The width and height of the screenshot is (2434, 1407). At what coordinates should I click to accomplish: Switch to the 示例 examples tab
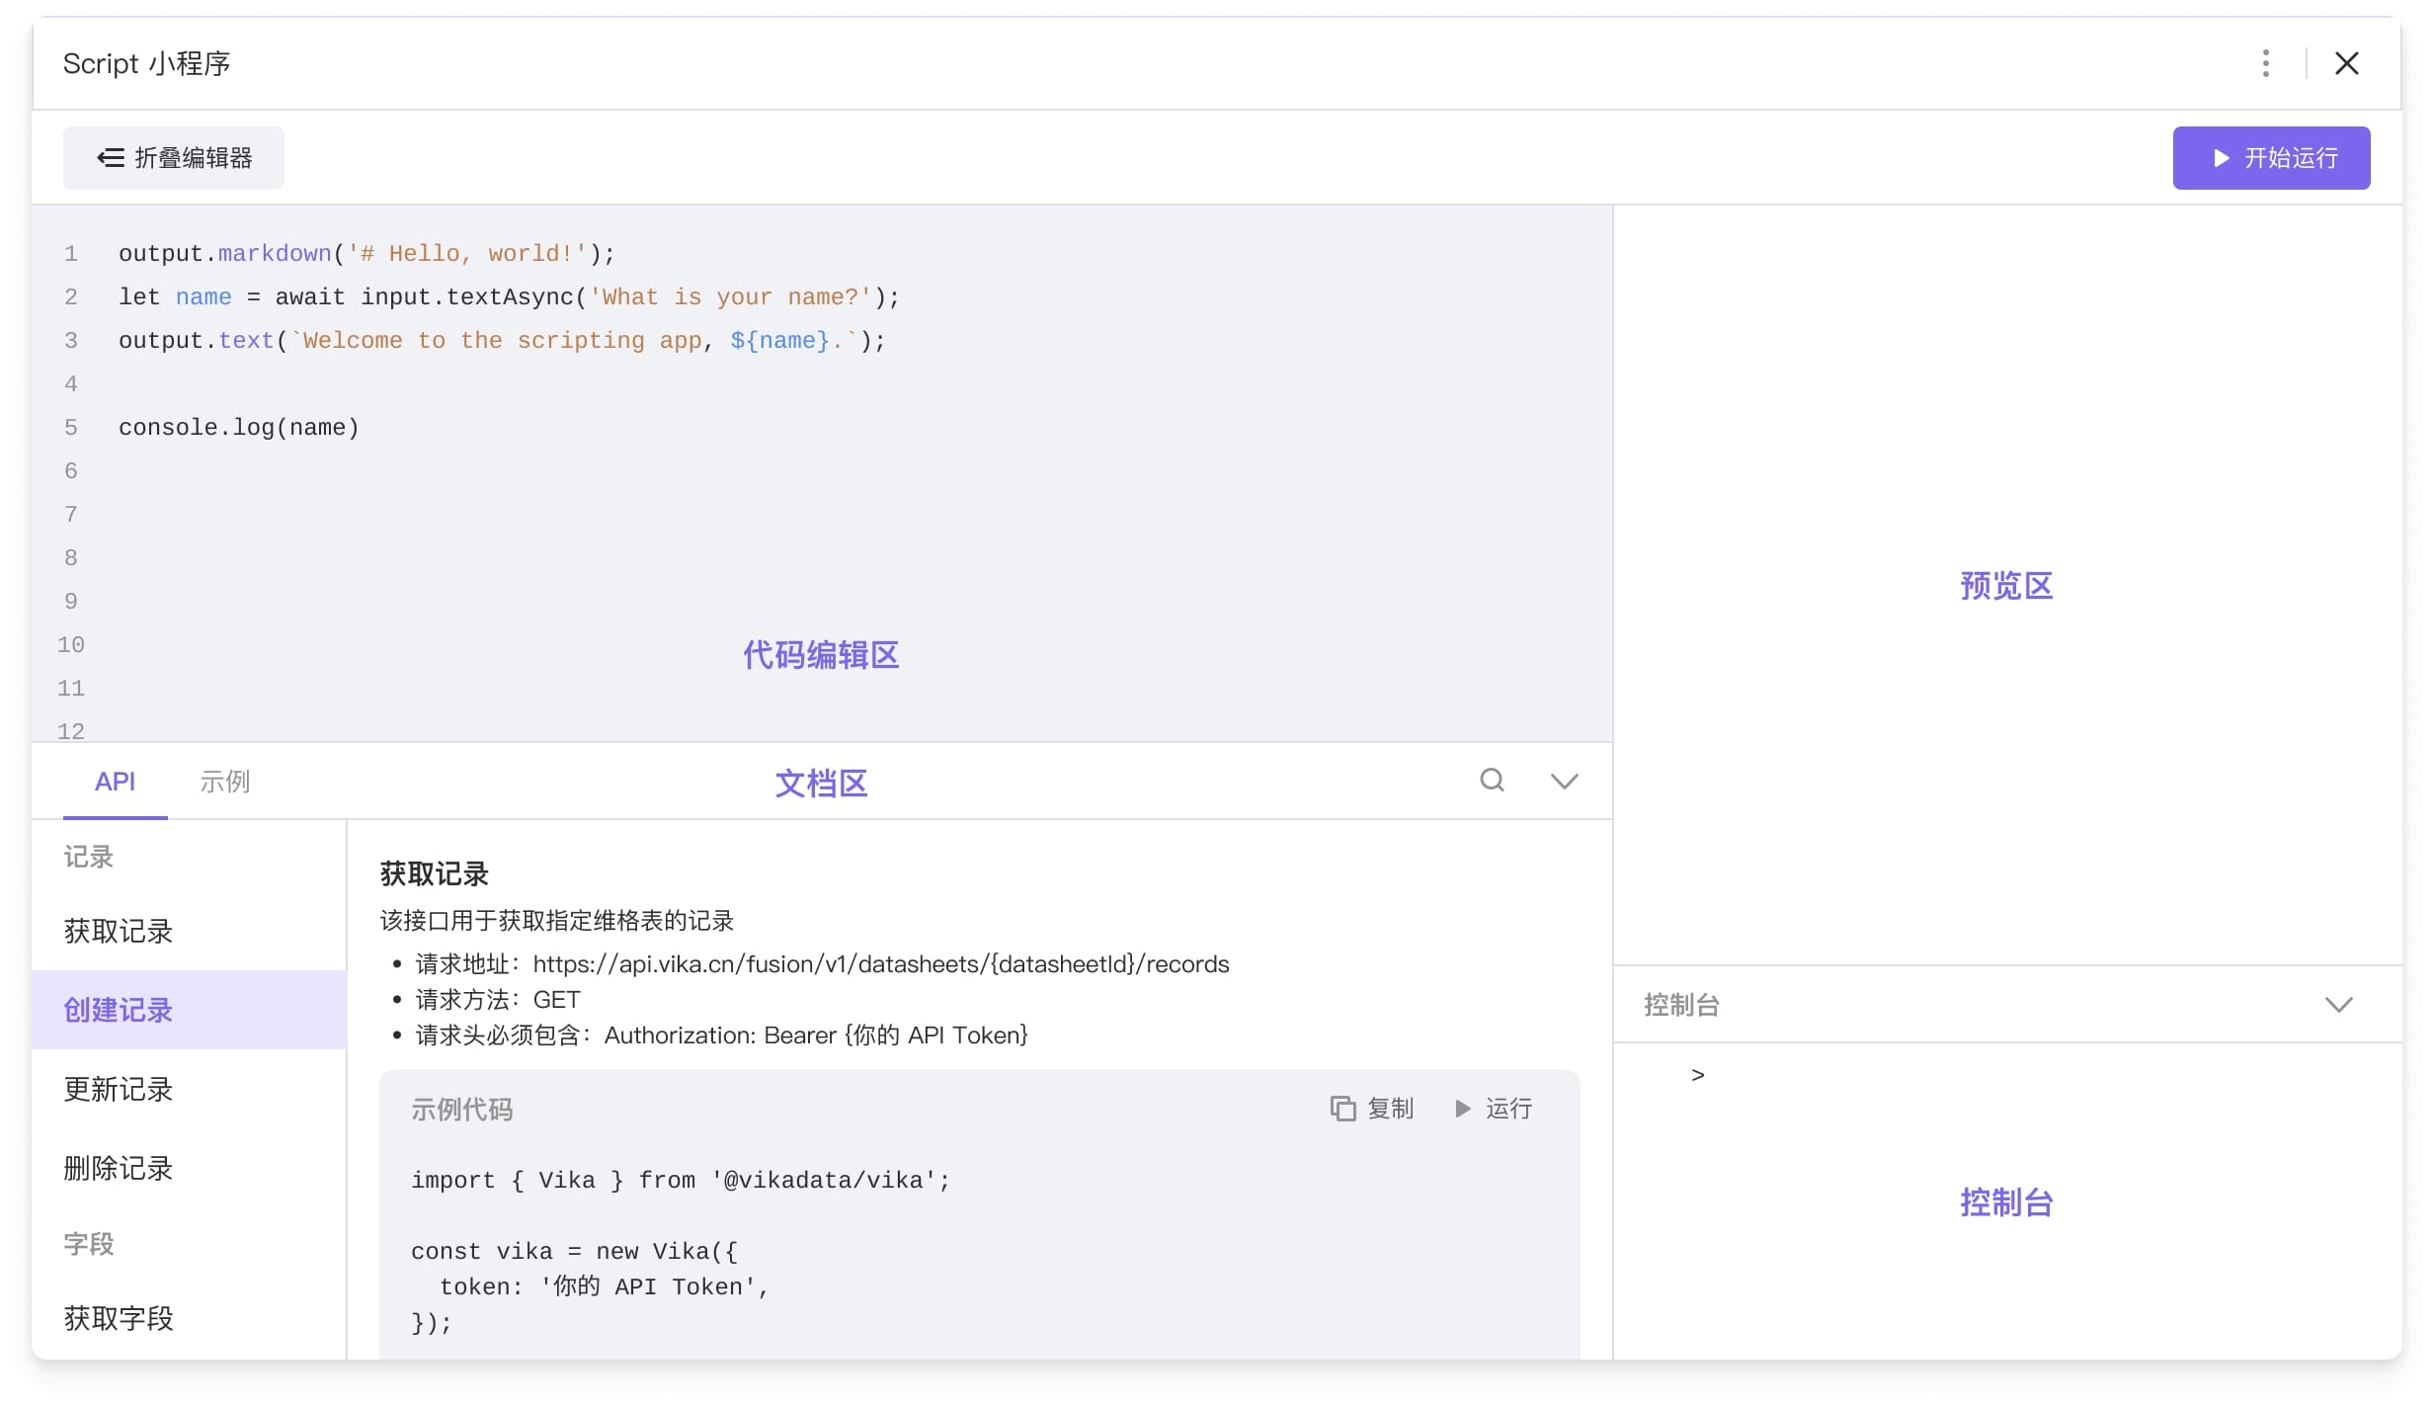click(224, 782)
